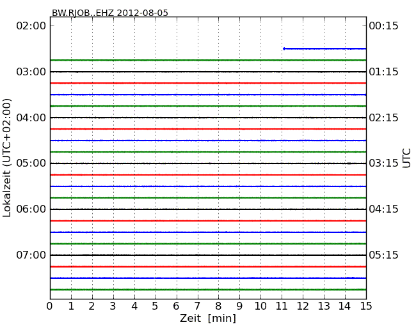Click x-axis tick label 10
The image size is (416, 332).
pyautogui.click(x=260, y=306)
